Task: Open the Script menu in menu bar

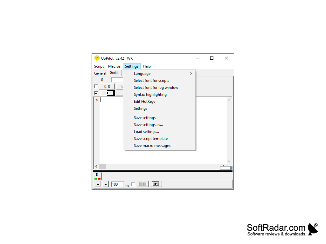Action: 99,66
